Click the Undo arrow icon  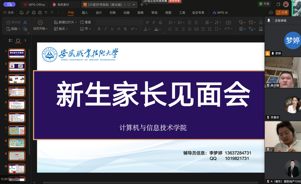tap(46, 12)
